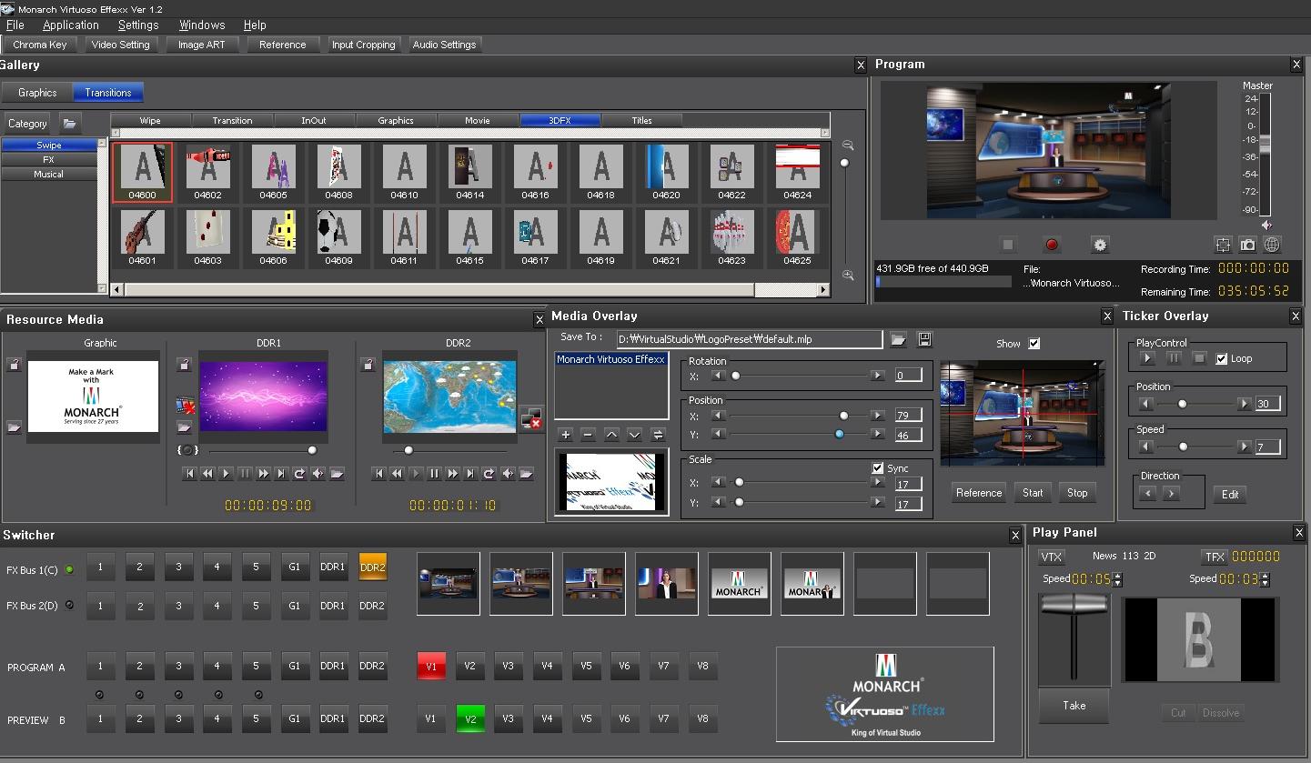This screenshot has height=763, width=1311.
Task: Click Take in Play Panel
Action: pos(1074,706)
